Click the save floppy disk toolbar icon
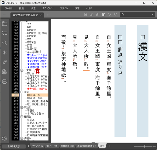 (86, 14)
